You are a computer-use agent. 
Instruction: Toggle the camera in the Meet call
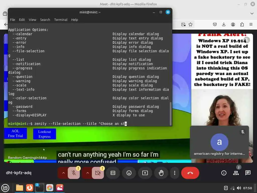click(98, 173)
